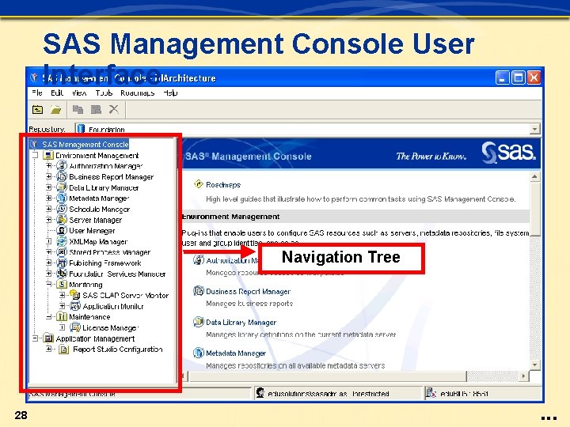Click the XMLMap Manager tree icon

click(62, 241)
